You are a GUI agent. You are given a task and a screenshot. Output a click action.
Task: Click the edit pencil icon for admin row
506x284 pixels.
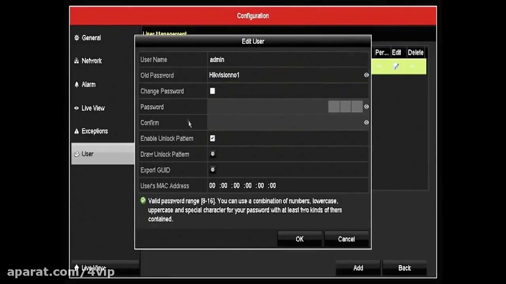click(396, 66)
